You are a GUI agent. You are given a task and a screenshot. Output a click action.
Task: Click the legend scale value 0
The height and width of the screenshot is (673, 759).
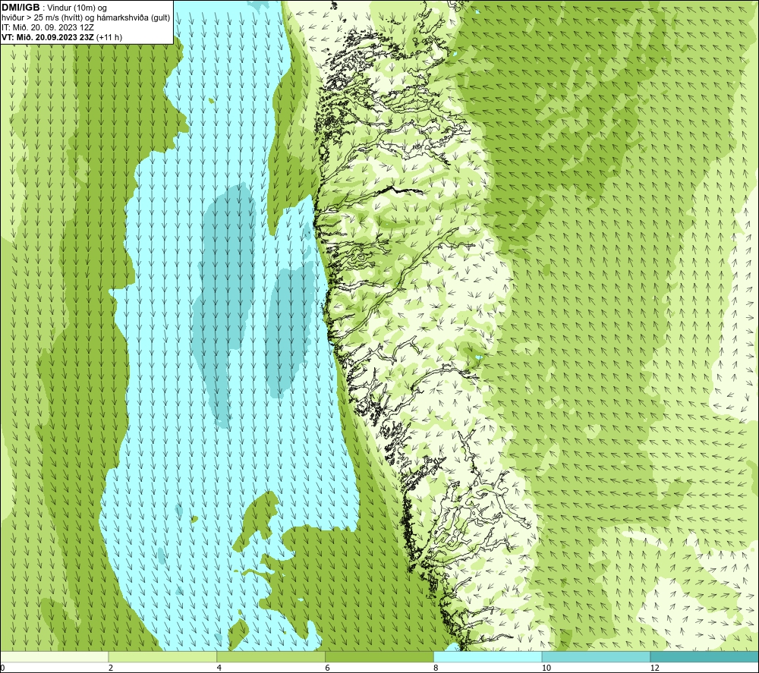click(2, 668)
